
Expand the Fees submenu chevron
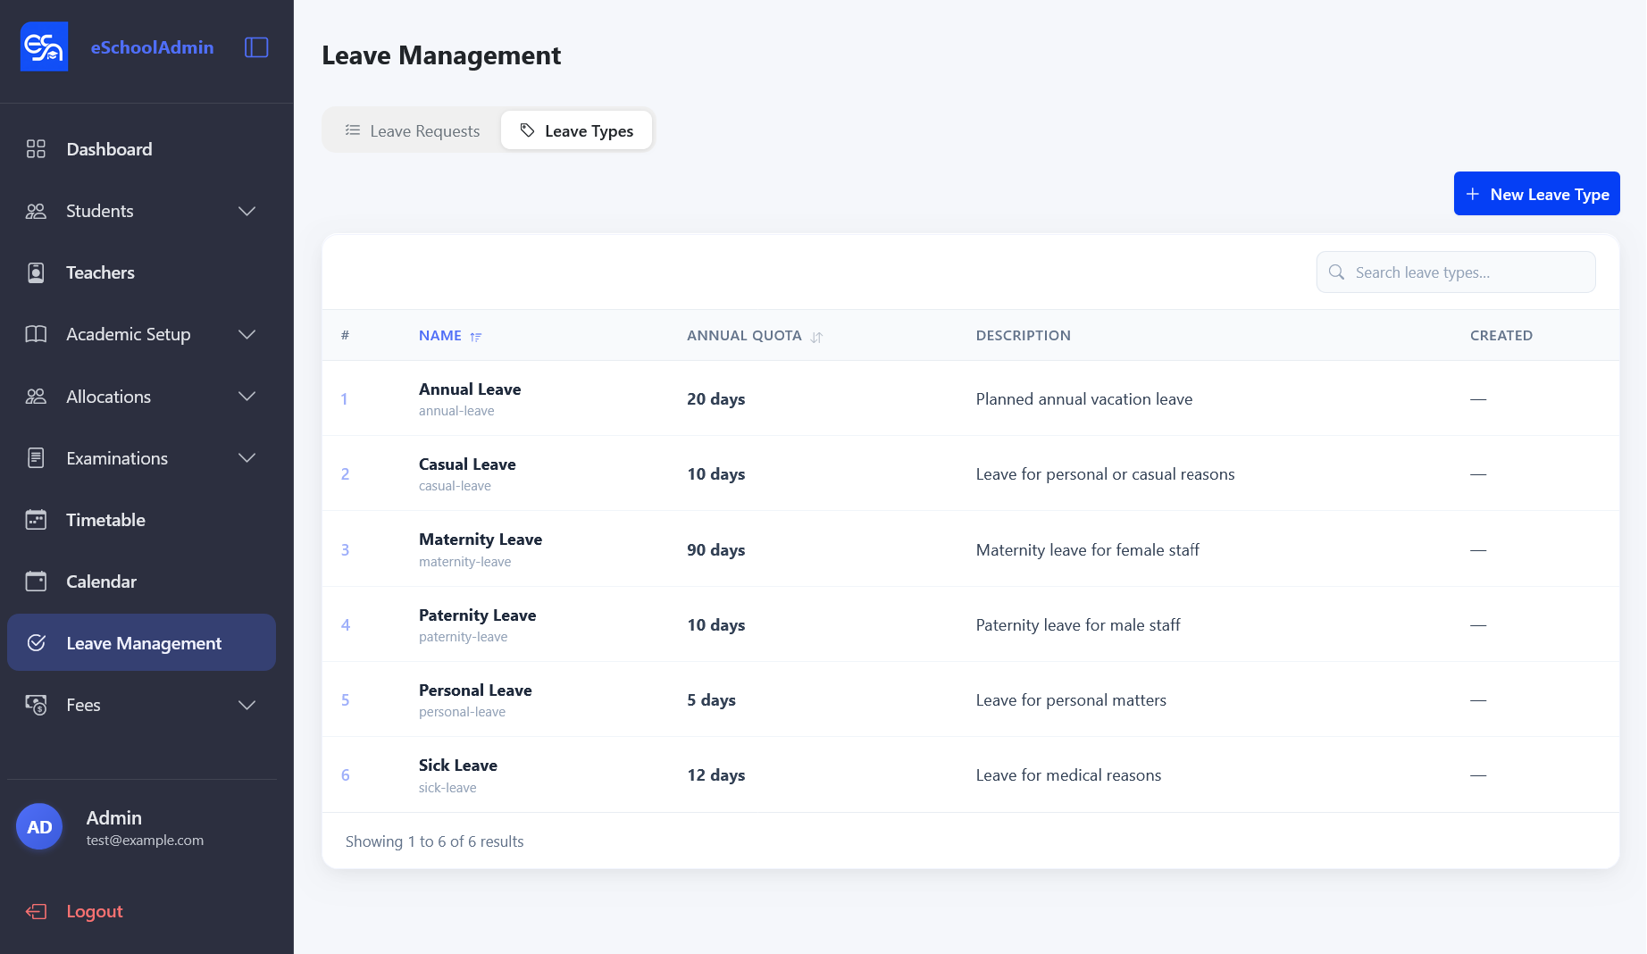click(247, 705)
